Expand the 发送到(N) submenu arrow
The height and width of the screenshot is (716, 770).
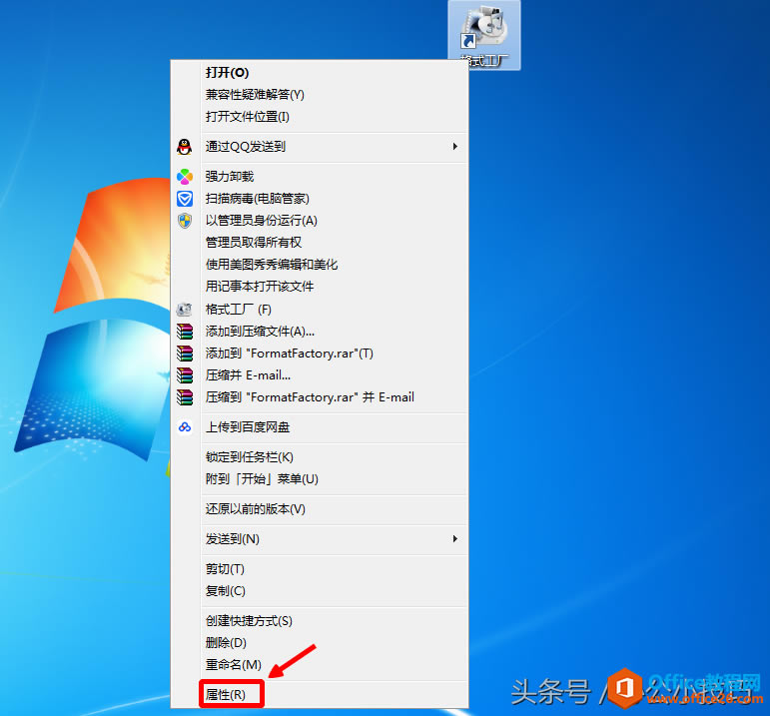coord(455,538)
